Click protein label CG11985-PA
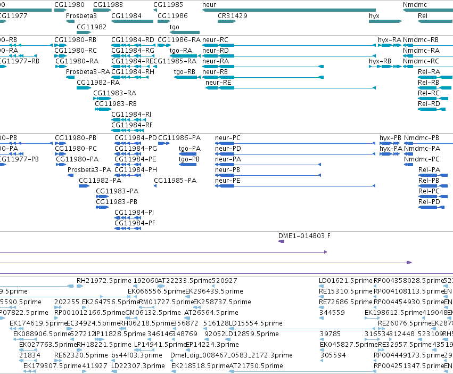This screenshot has width=453, height=374. (x=175, y=181)
